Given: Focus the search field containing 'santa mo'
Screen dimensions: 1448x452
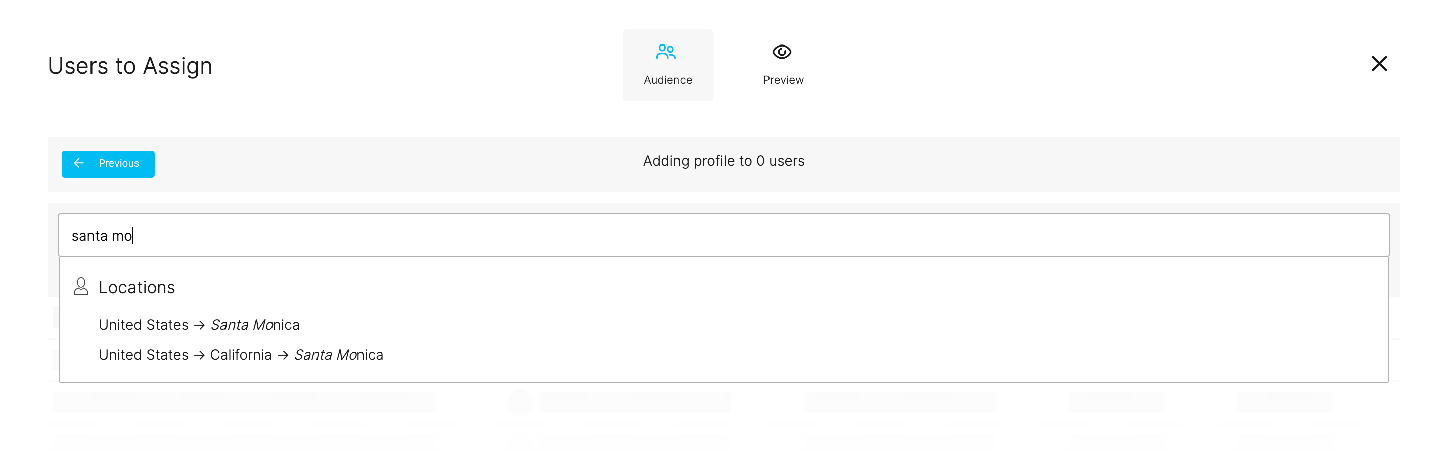Looking at the screenshot, I should 723,235.
